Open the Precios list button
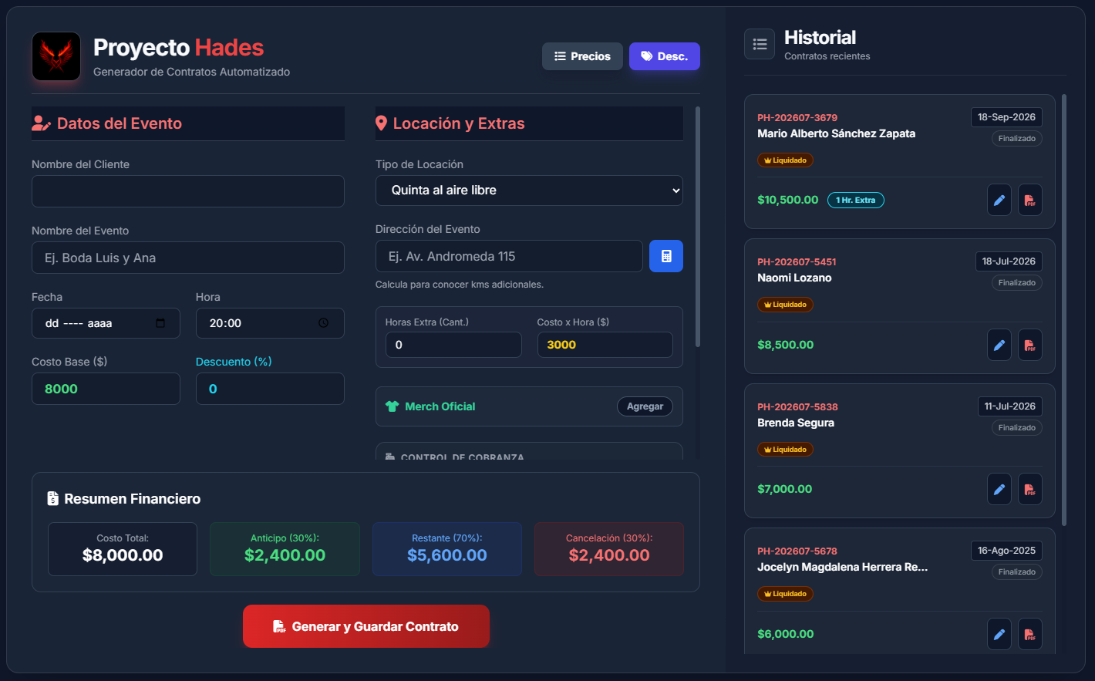This screenshot has width=1095, height=681. coord(582,56)
